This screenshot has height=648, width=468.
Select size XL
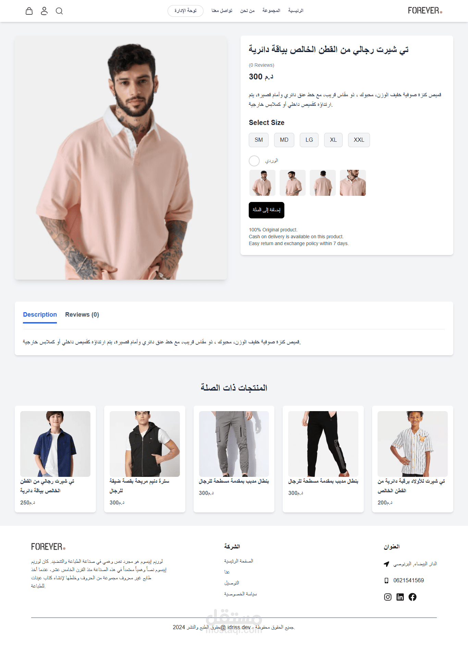333,140
